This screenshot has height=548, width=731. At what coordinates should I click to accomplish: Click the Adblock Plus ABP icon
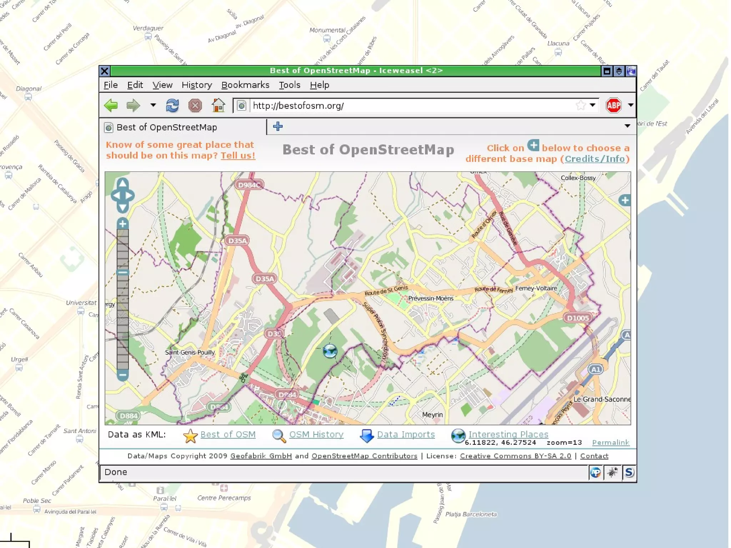[x=613, y=105]
